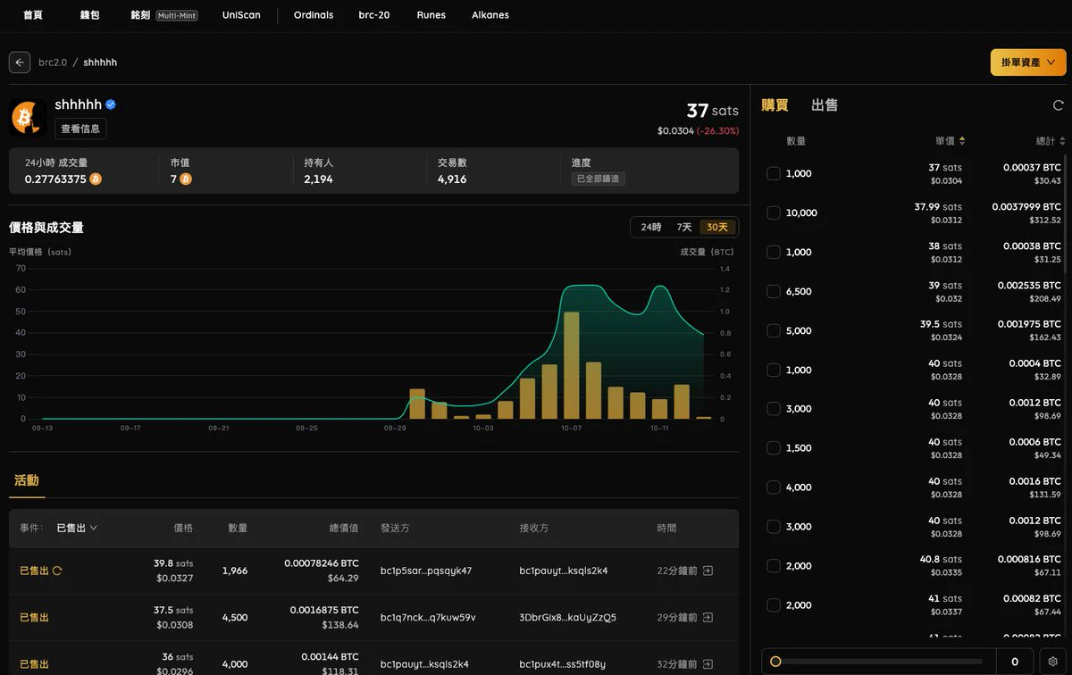This screenshot has width=1072, height=675.
Task: Click the quantity slider handle
Action: (775, 662)
